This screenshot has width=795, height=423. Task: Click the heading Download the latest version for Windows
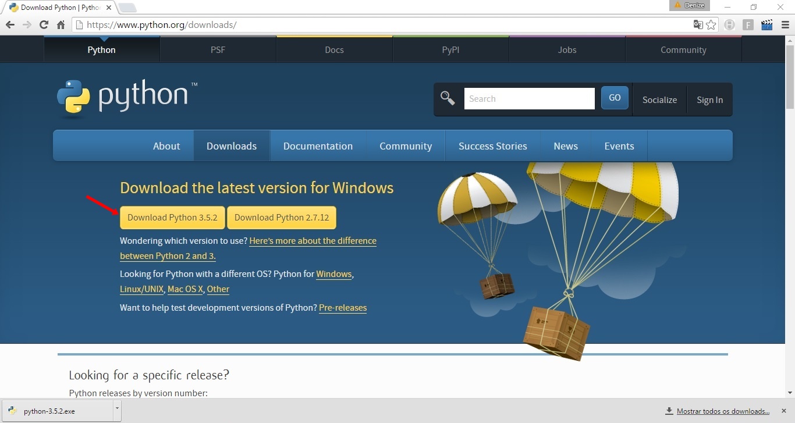point(257,188)
